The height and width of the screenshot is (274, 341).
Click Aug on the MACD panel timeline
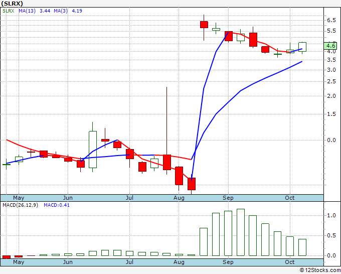(x=179, y=262)
